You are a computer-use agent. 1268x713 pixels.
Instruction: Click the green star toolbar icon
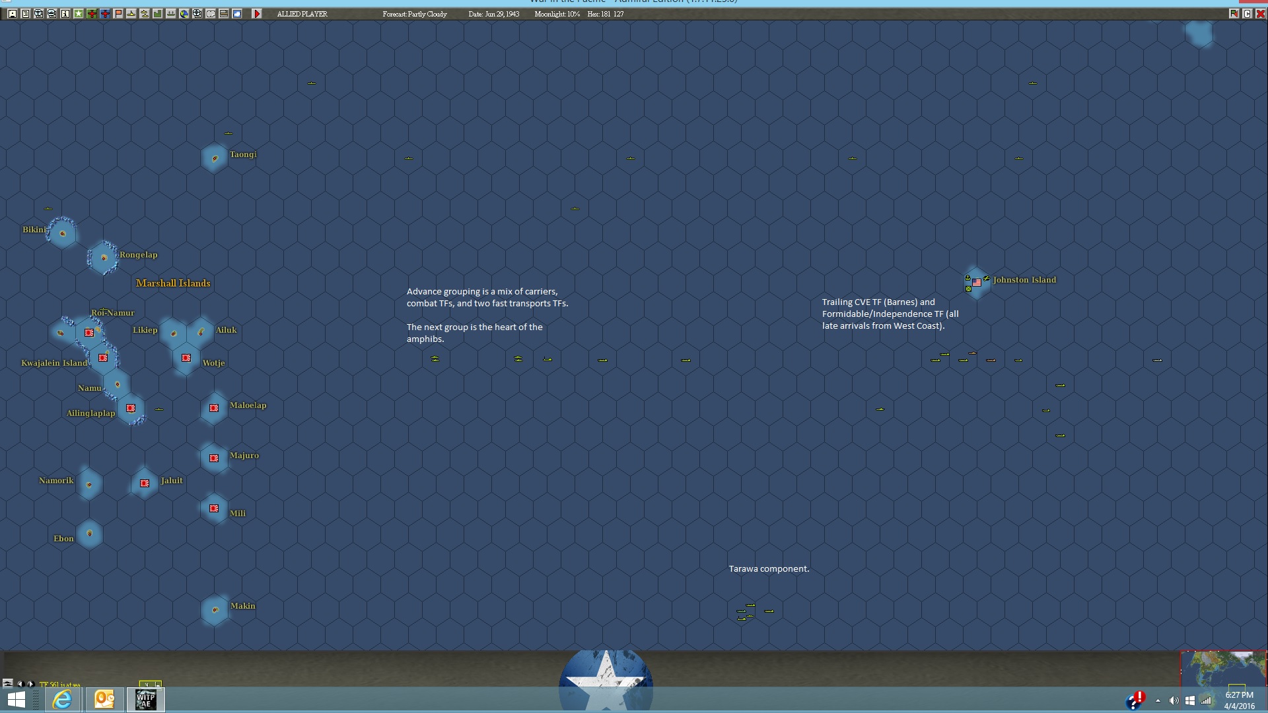pyautogui.click(x=79, y=14)
